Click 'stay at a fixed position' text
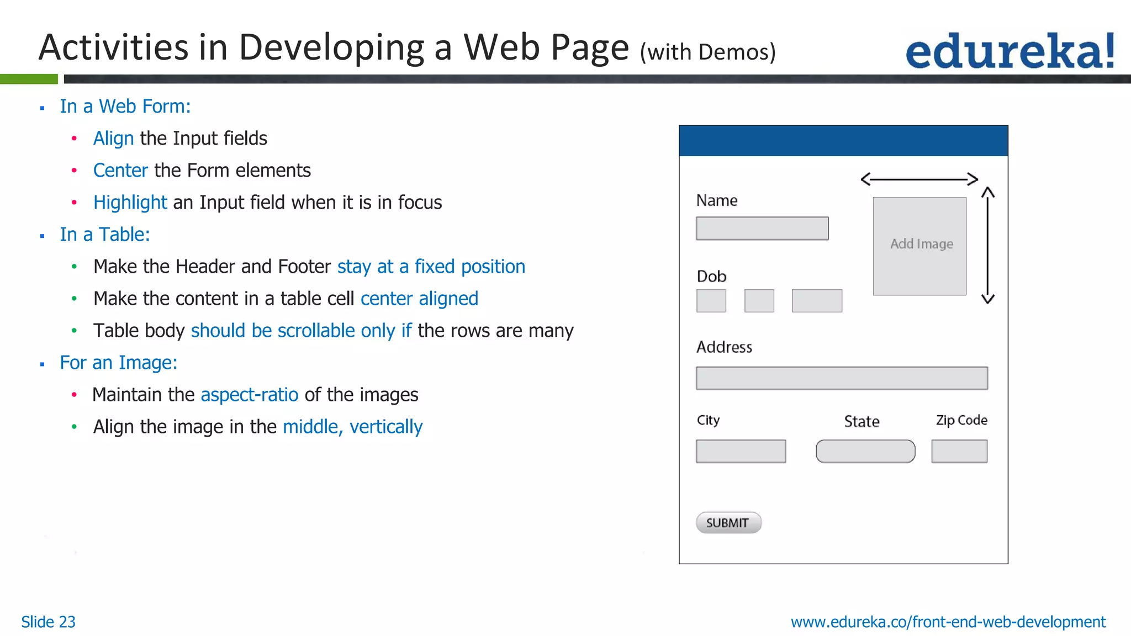The width and height of the screenshot is (1131, 636). (431, 266)
